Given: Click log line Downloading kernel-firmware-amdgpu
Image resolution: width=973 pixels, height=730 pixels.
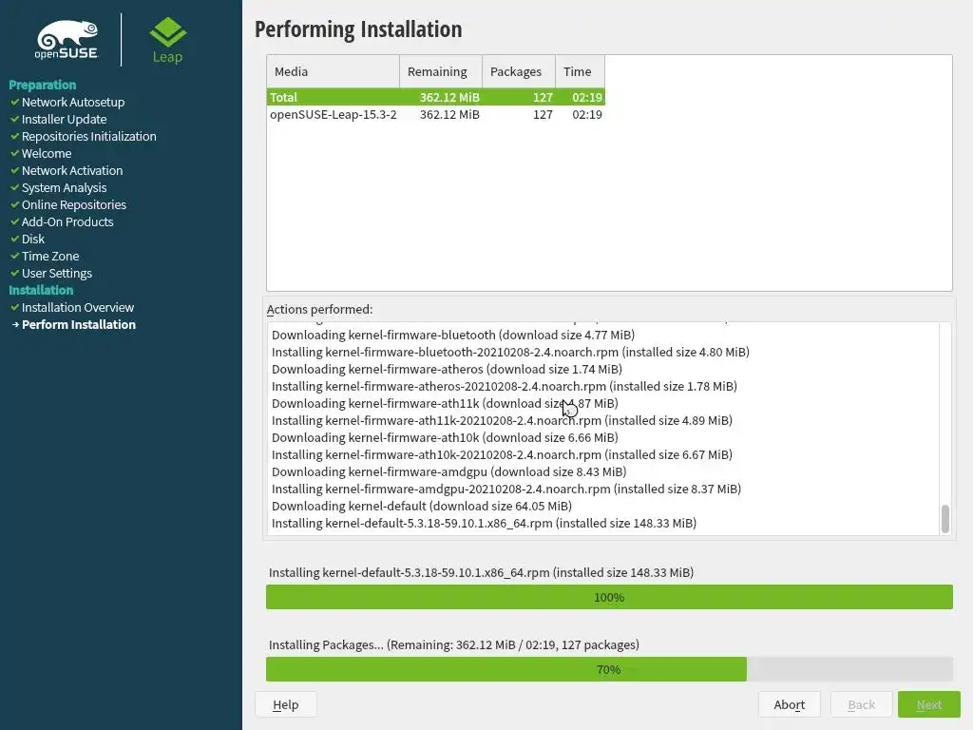Looking at the screenshot, I should tap(449, 471).
